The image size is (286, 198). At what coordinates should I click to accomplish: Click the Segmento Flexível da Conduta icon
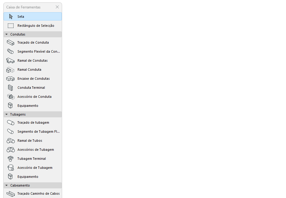10,51
